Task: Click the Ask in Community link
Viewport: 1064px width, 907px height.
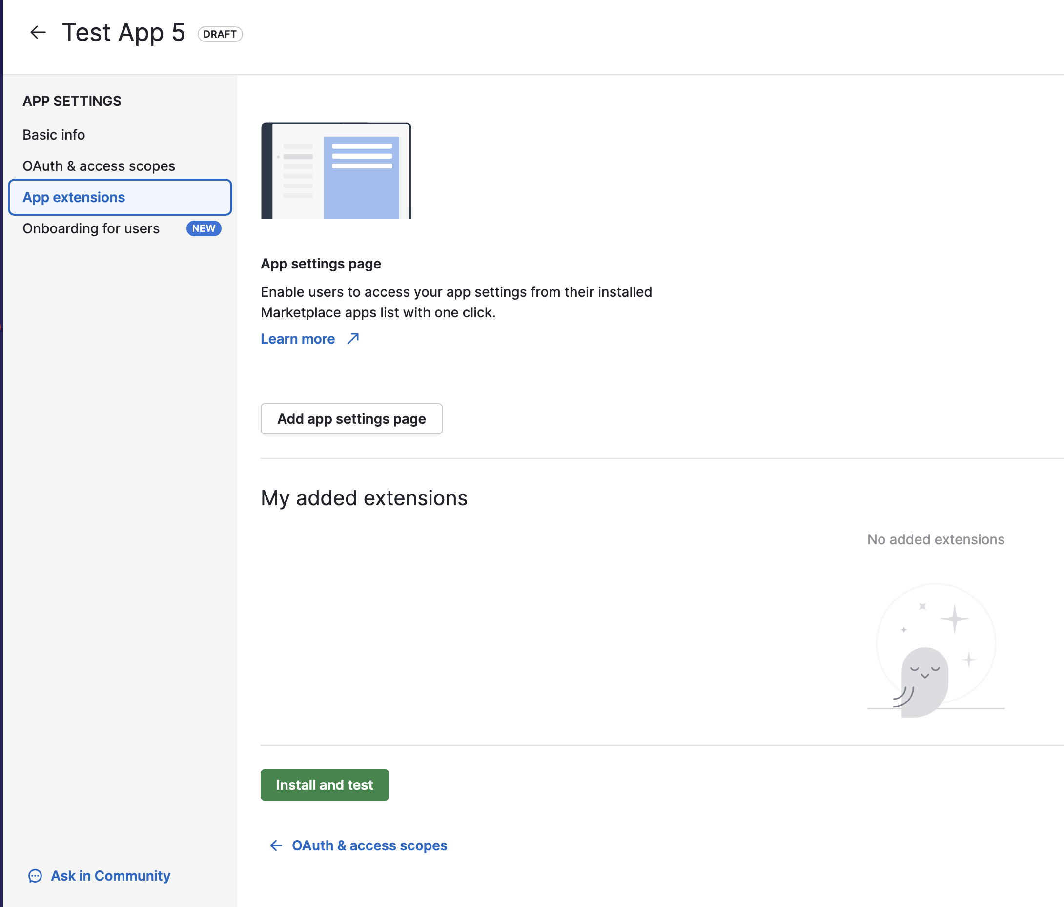Action: tap(110, 876)
